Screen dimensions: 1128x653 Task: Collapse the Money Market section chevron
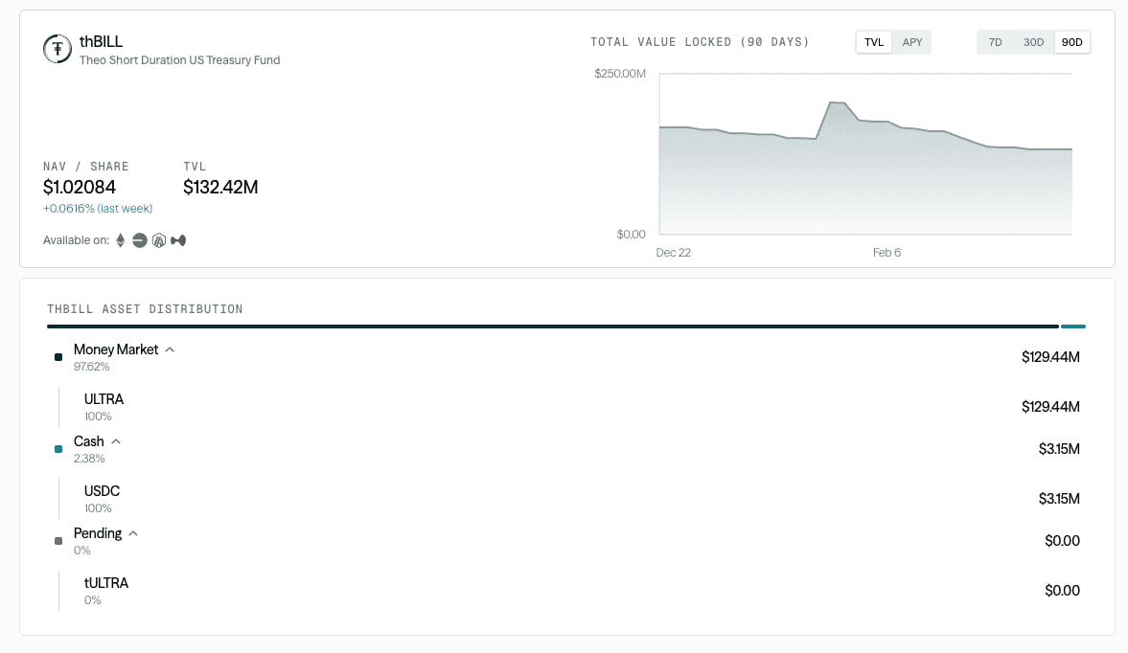pyautogui.click(x=170, y=349)
